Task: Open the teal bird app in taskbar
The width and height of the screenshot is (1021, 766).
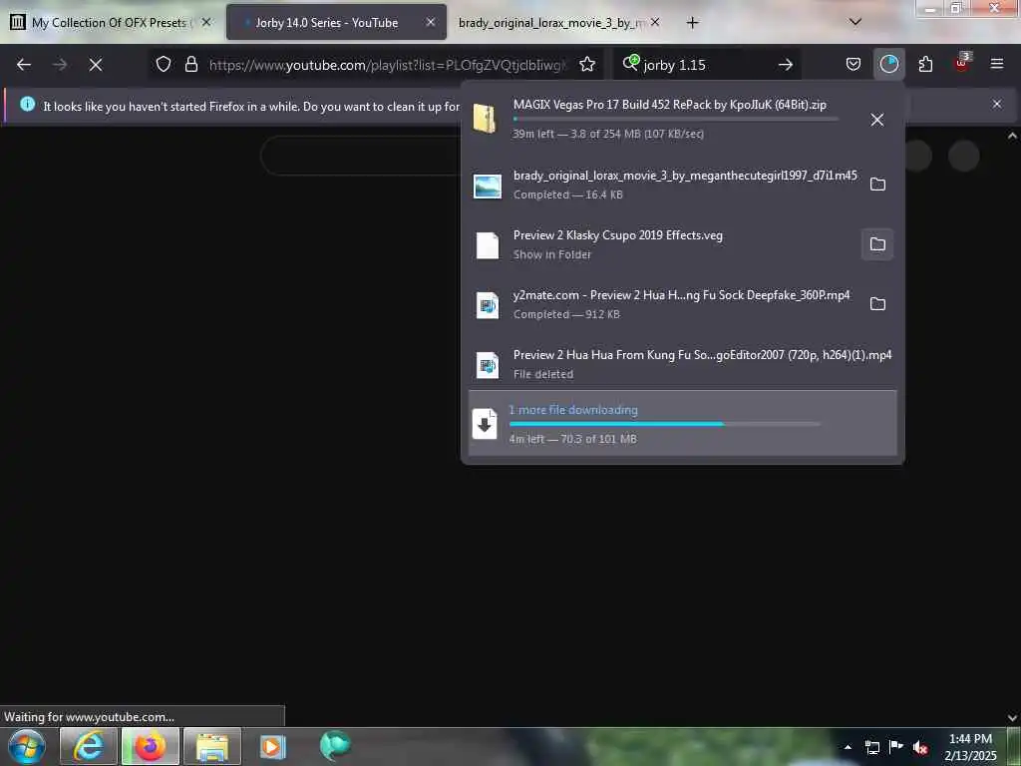Action: pyautogui.click(x=335, y=745)
